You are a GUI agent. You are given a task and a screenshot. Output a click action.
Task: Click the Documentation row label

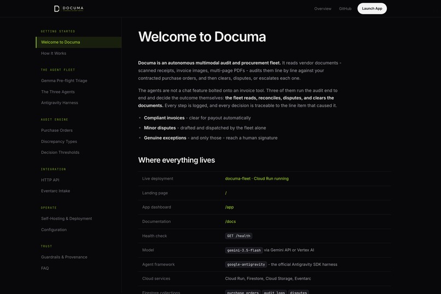(x=156, y=221)
